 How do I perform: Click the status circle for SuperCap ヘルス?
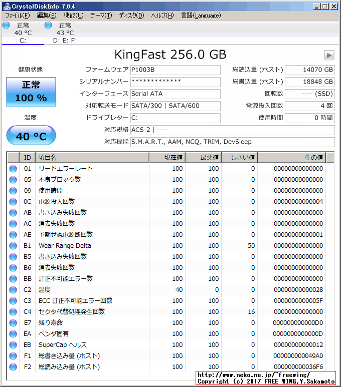13,345
